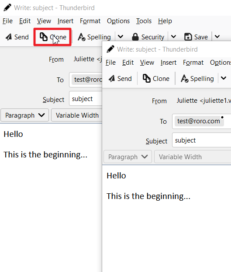This screenshot has width=231, height=272.
Task: Open the Edit menu in the back window
Action: [25, 21]
